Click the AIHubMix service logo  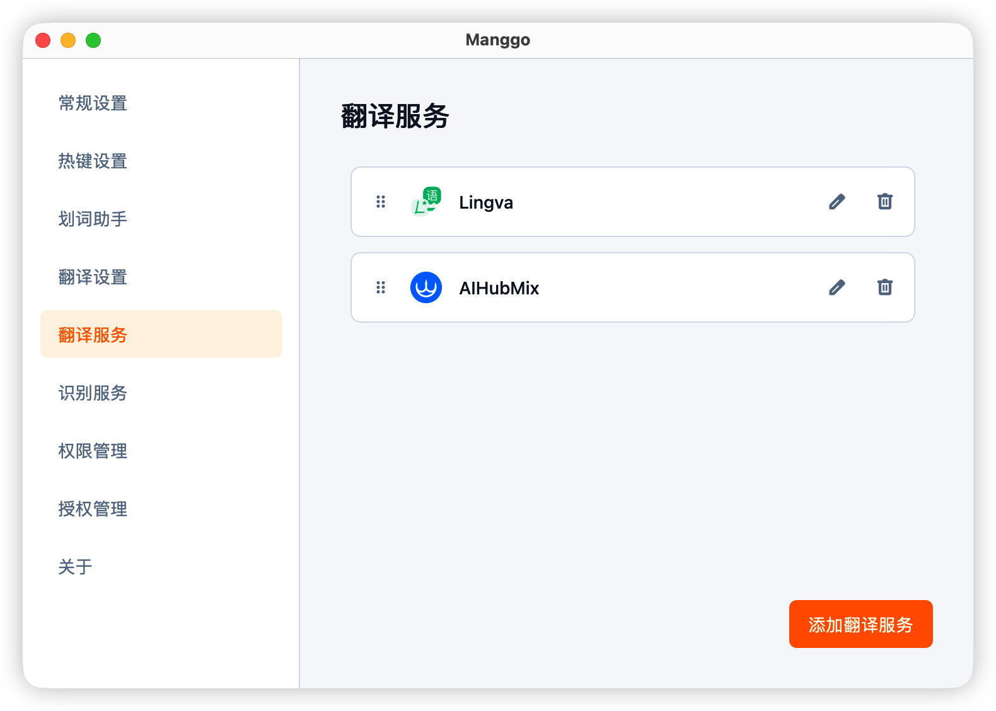pyautogui.click(x=426, y=287)
